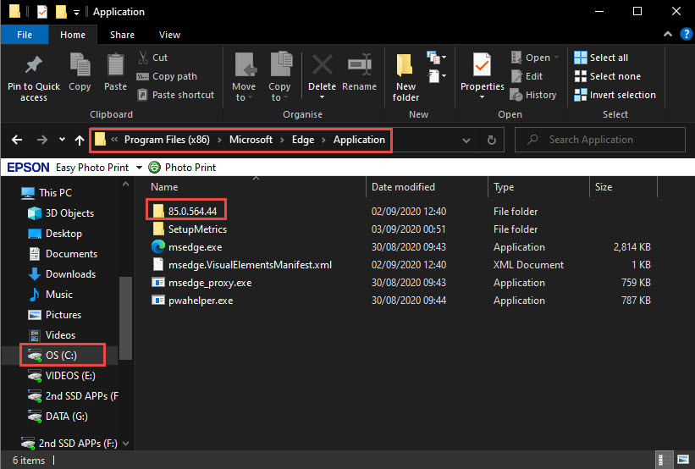
Task: Open Music in sidebar
Action: 50,295
